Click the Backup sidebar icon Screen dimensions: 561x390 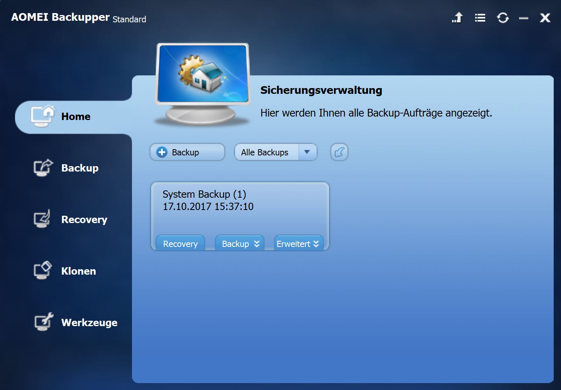pos(43,168)
